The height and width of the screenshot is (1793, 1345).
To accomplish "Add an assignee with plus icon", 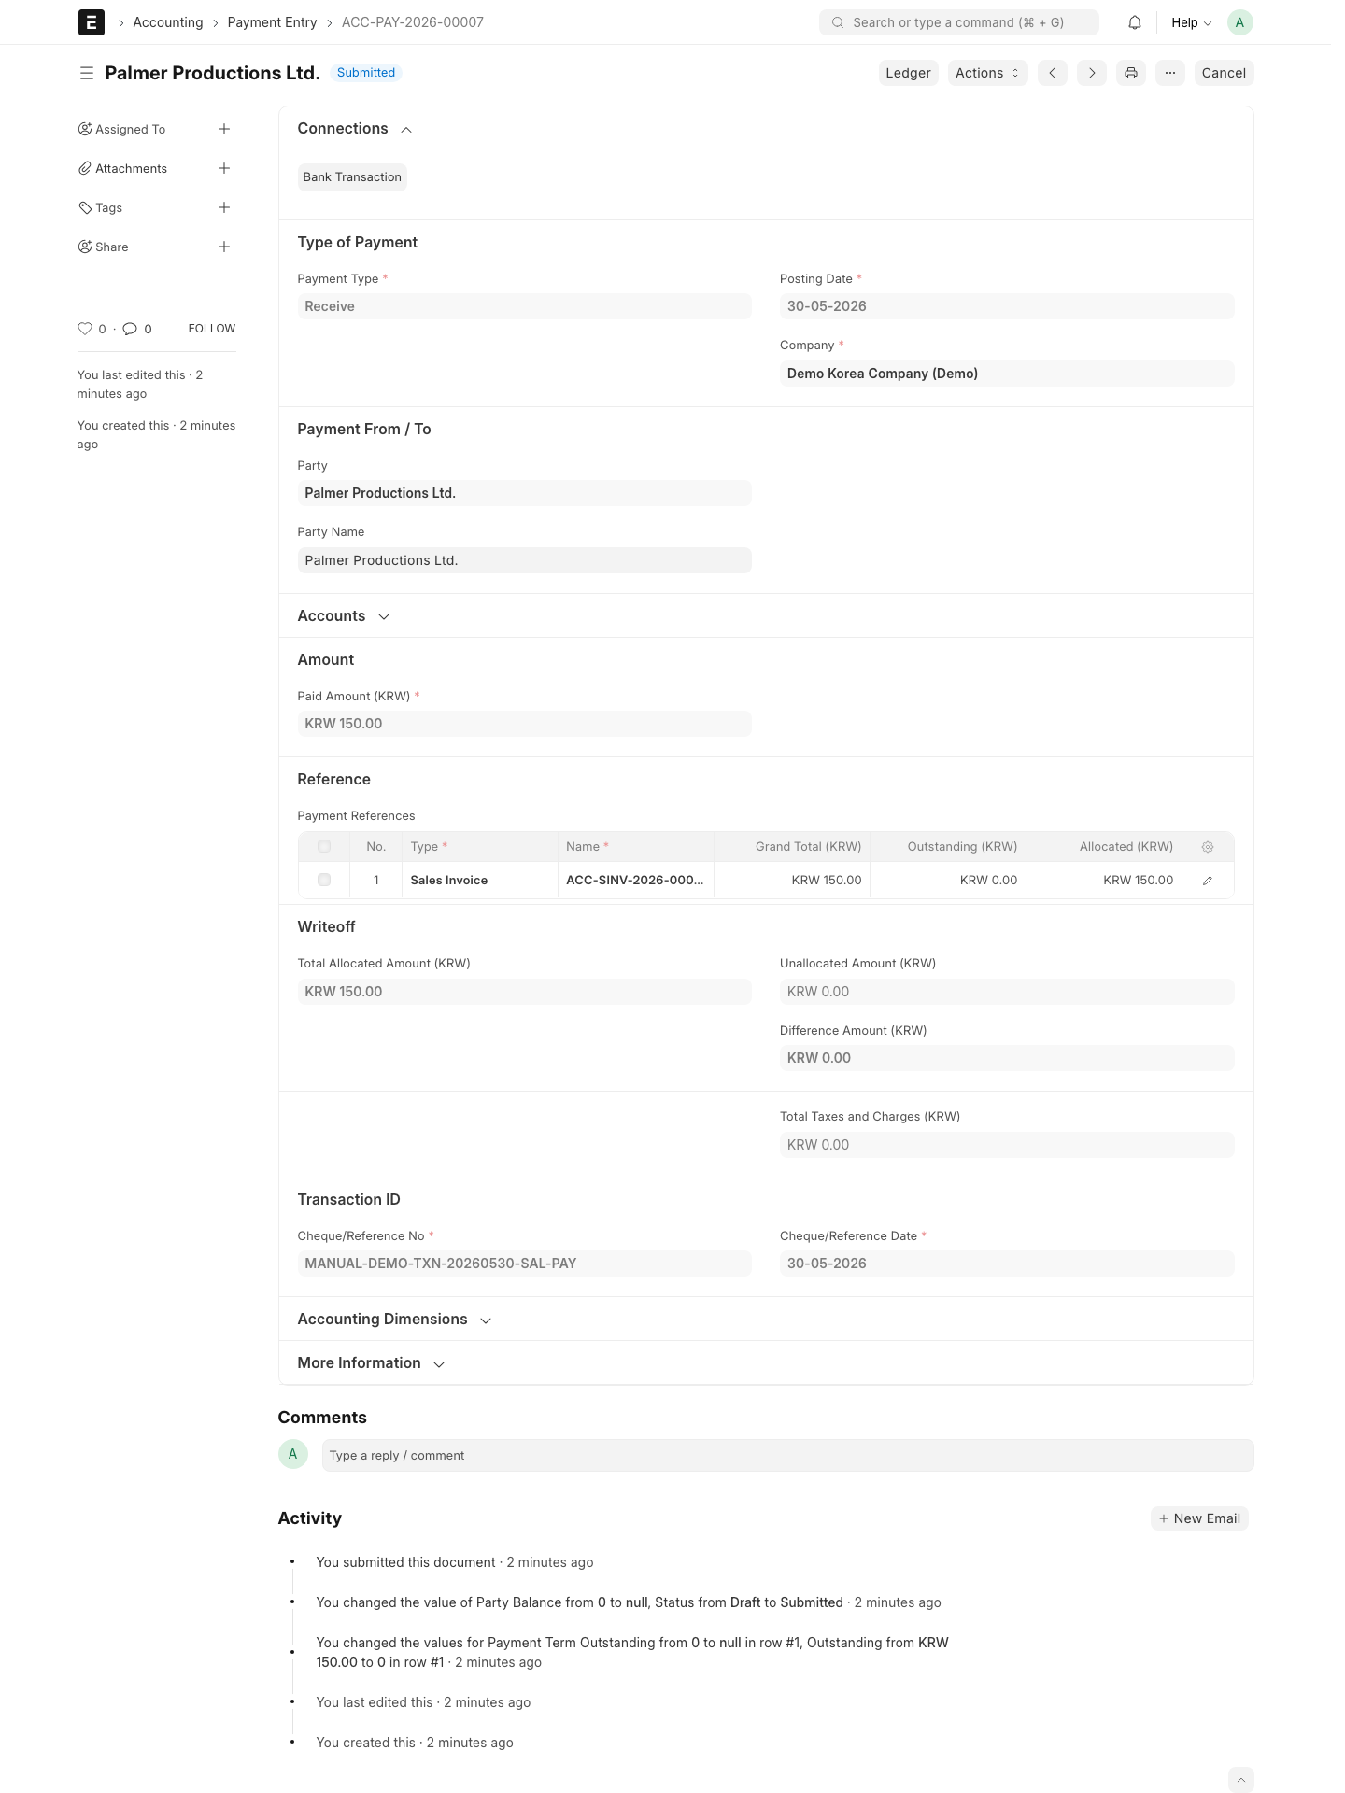I will click(x=224, y=129).
